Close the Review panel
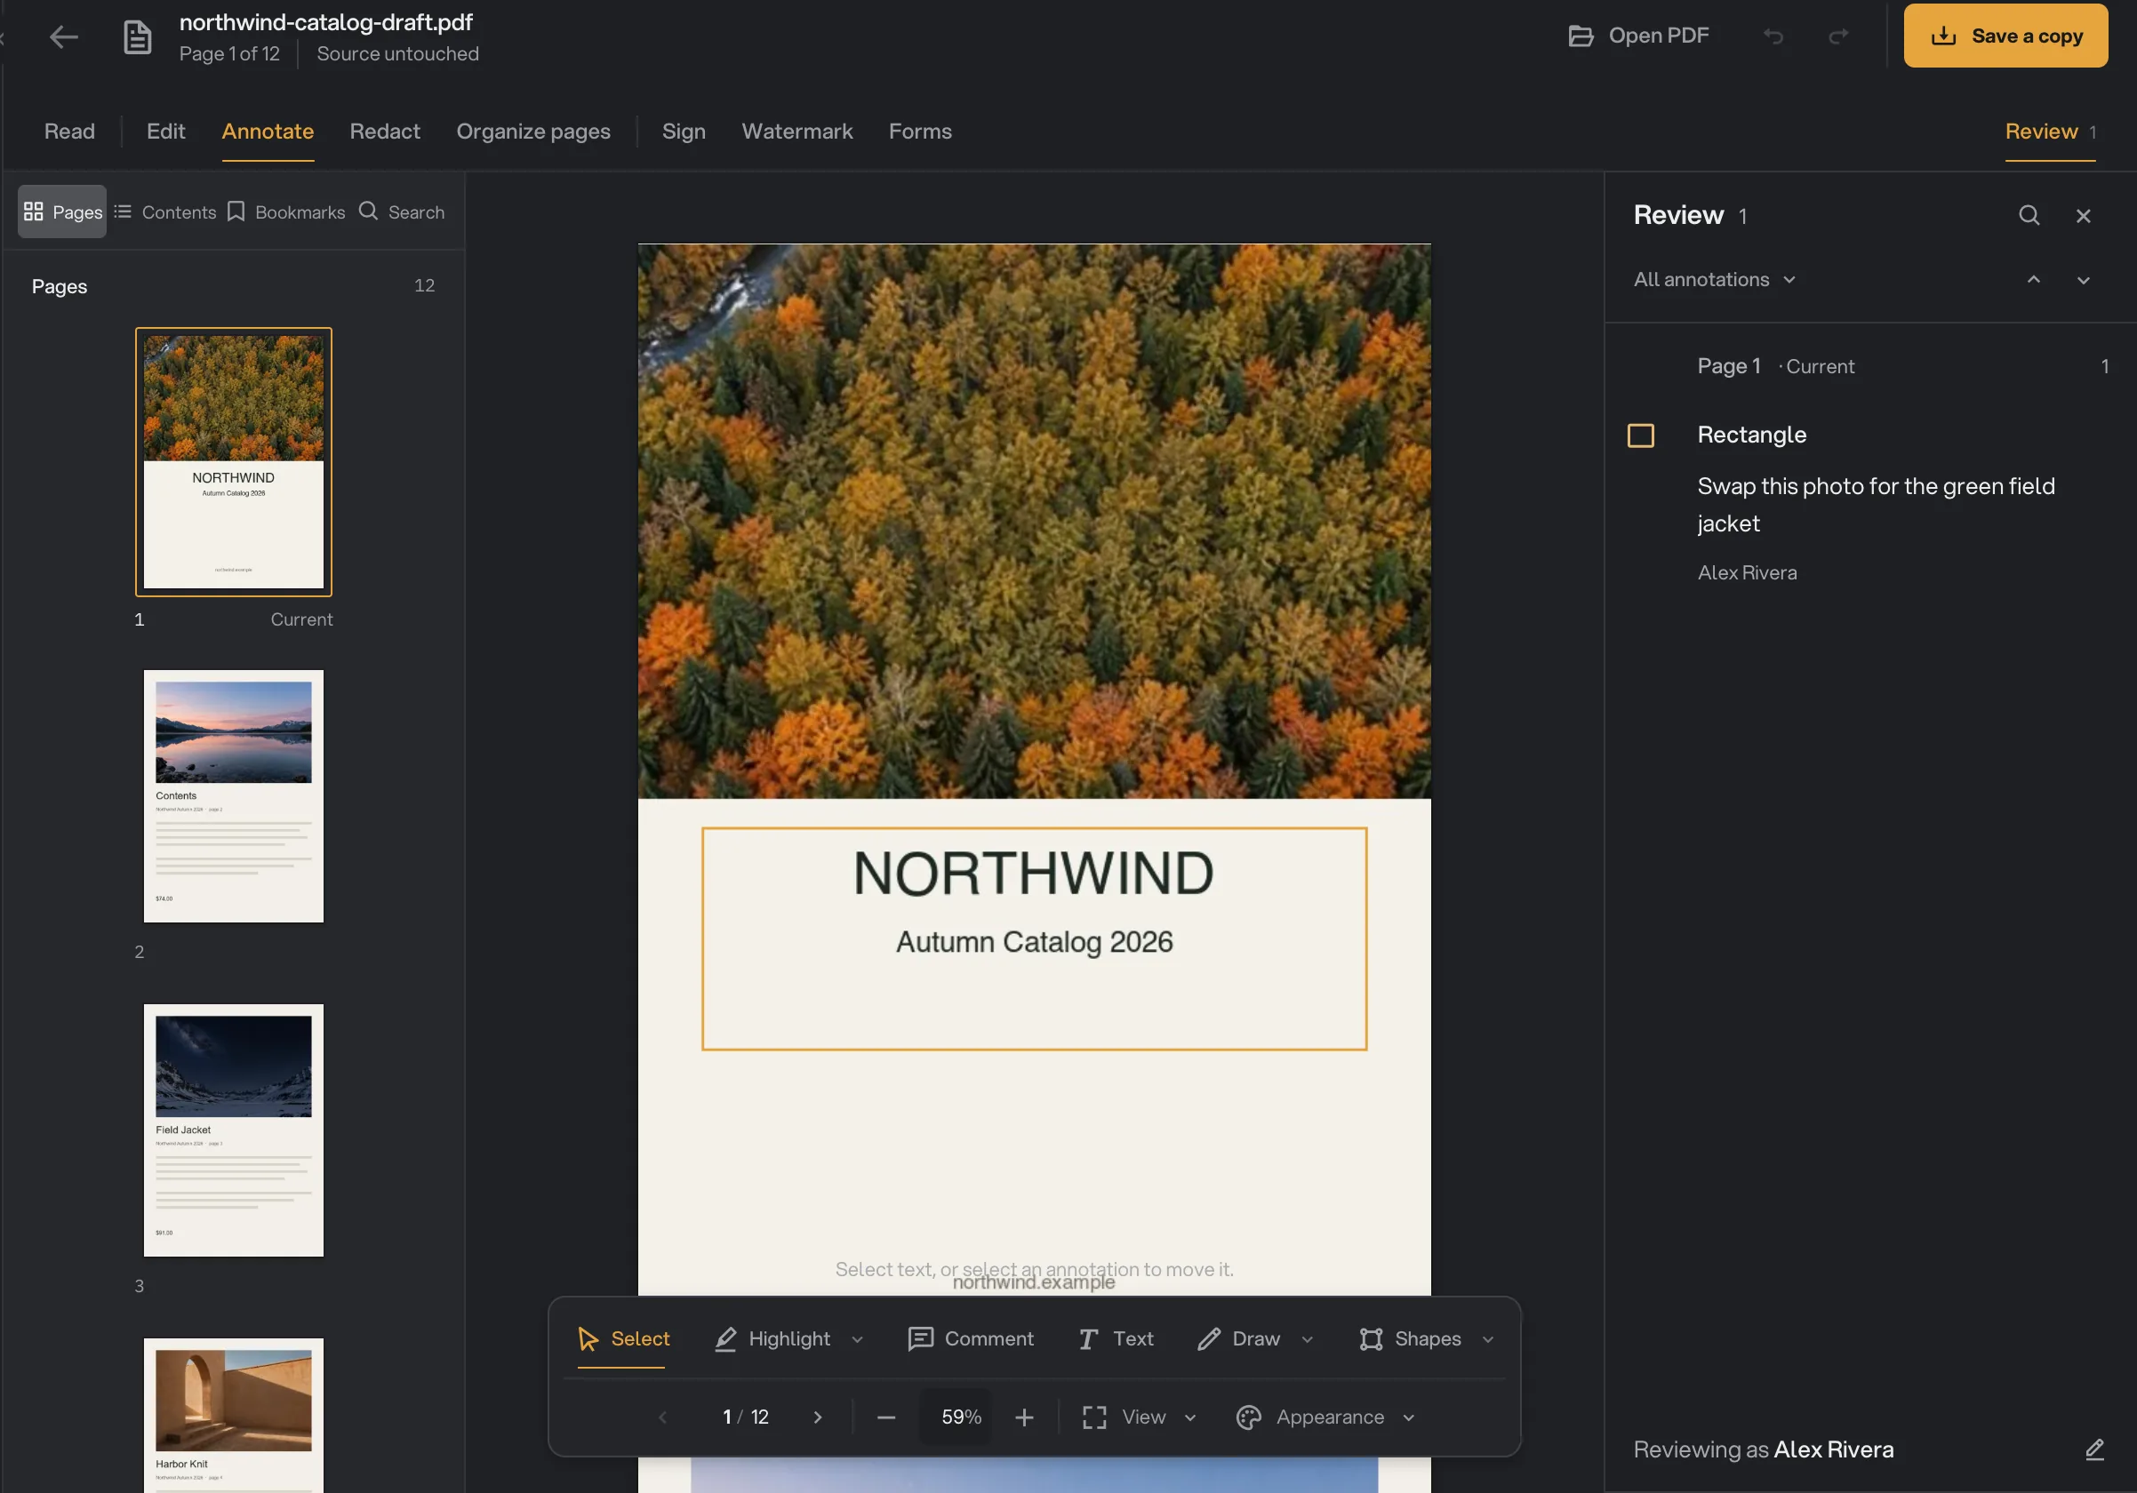Image resolution: width=2137 pixels, height=1493 pixels. (2083, 216)
